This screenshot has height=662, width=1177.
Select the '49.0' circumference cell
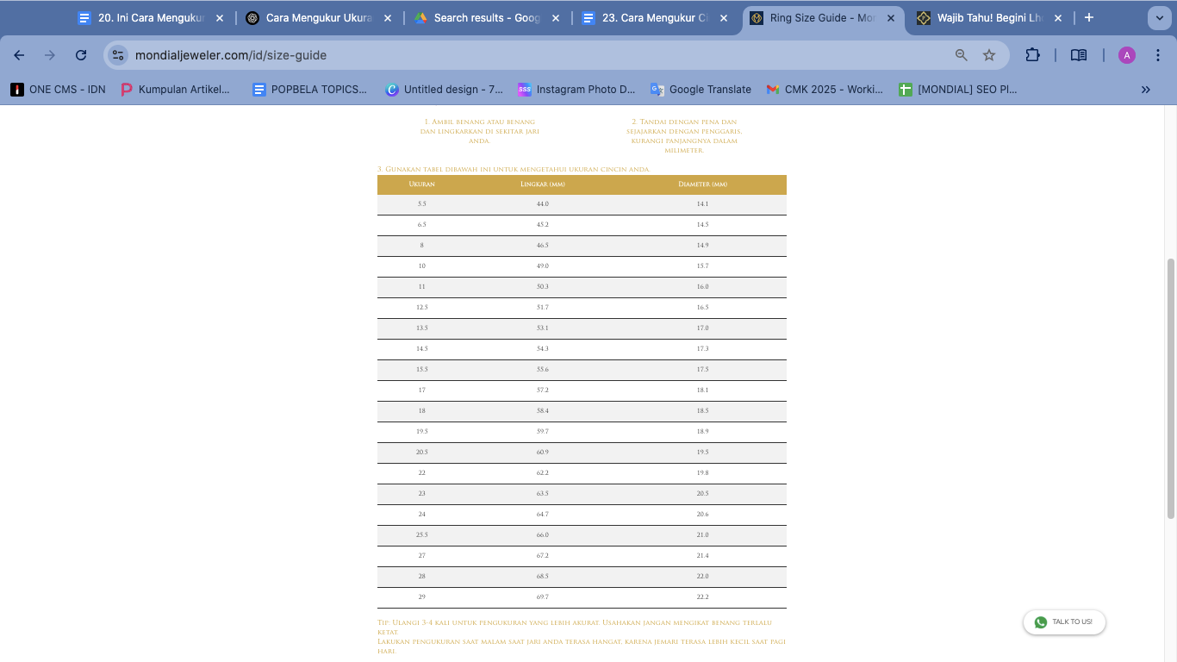click(x=543, y=266)
